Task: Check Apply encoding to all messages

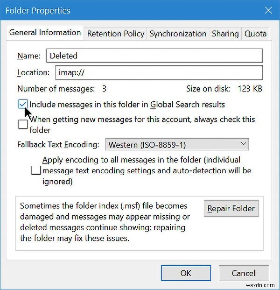Action: tap(36, 170)
